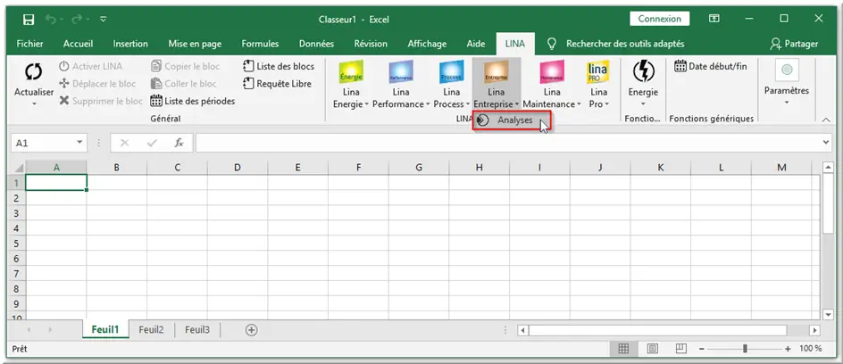Switch to the Révision tab
Image resolution: width=843 pixels, height=364 pixels.
[x=371, y=44]
